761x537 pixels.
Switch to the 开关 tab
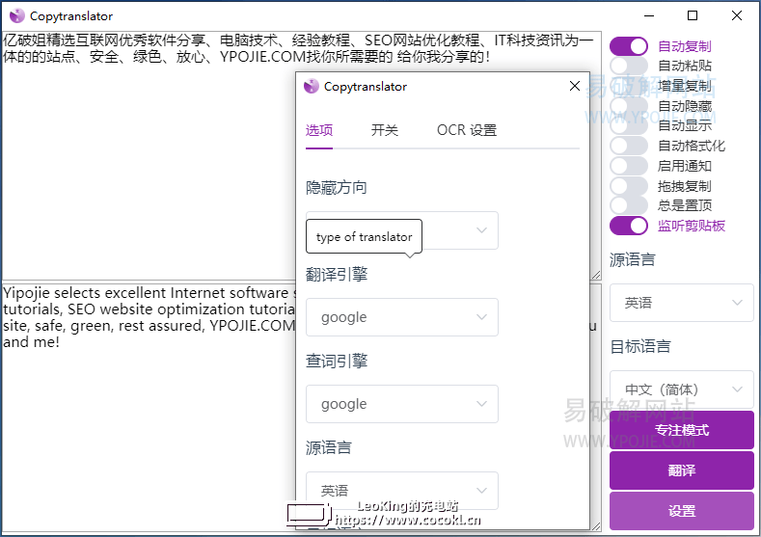point(385,130)
